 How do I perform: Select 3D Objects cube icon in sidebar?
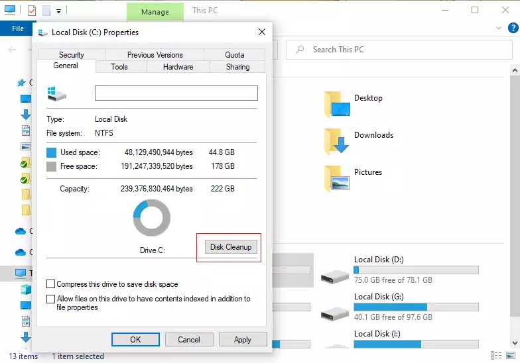(25, 289)
